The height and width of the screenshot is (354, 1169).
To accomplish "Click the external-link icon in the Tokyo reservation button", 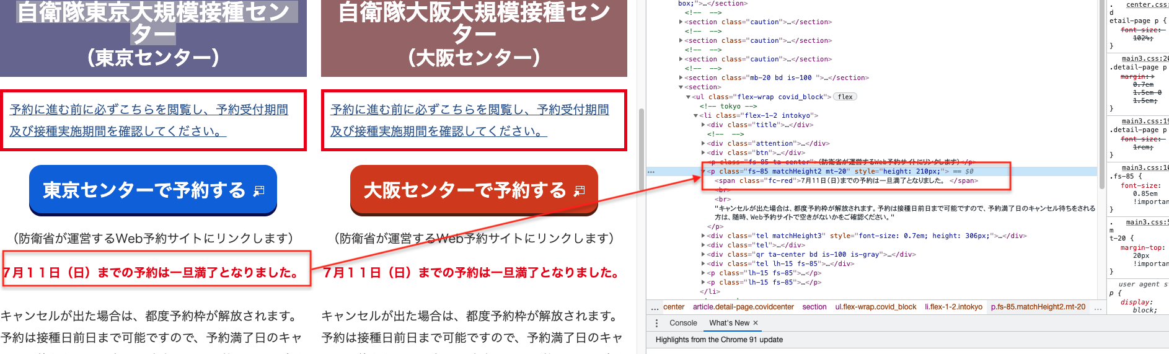I will [259, 191].
